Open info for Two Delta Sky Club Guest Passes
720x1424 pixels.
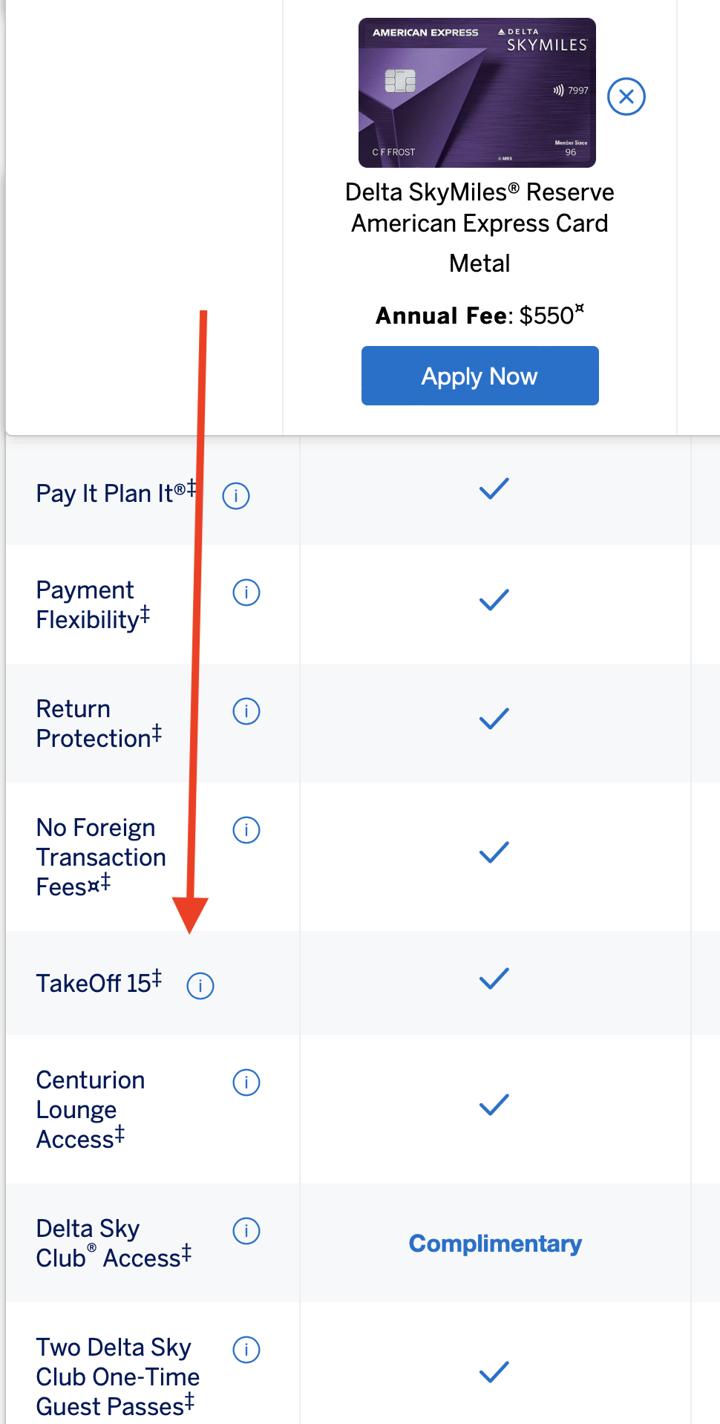click(x=246, y=1350)
